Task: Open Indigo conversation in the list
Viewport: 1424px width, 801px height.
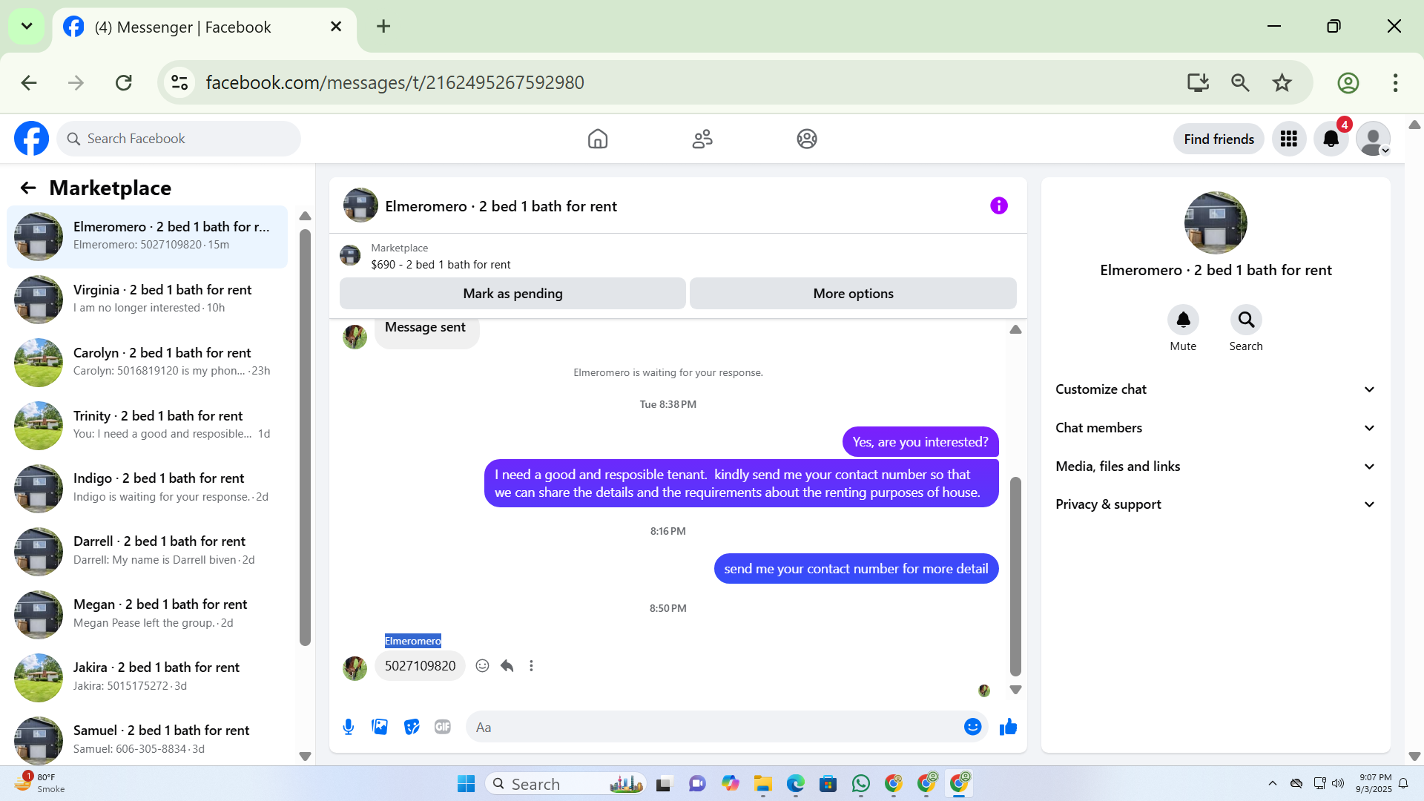Action: [147, 488]
